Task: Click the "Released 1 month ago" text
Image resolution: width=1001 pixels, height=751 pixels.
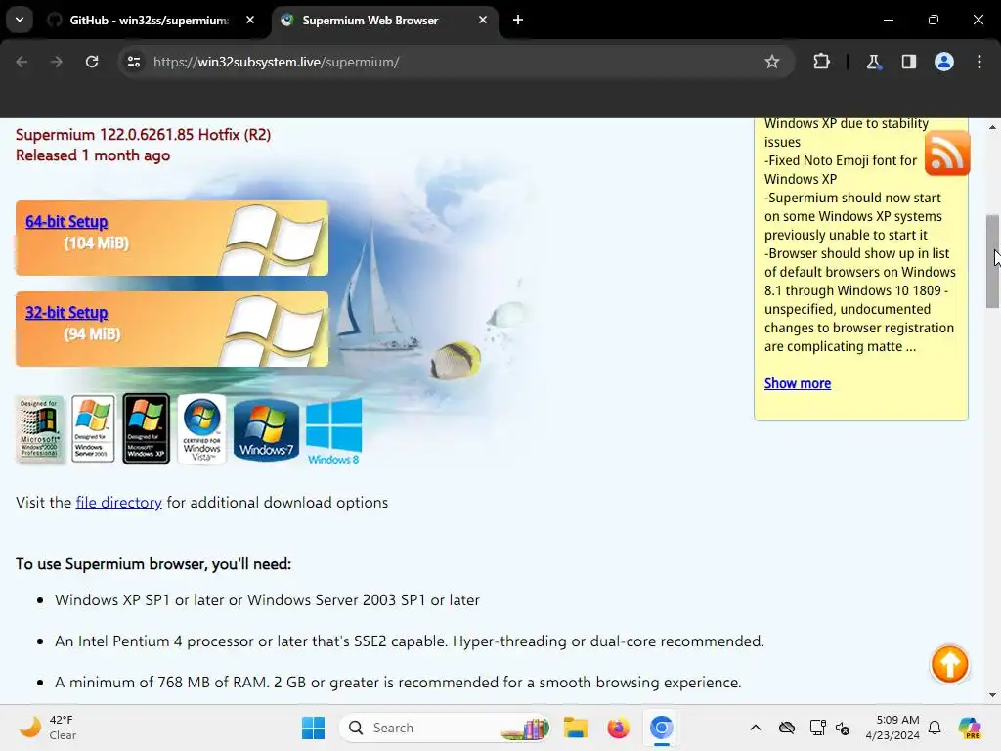Action: coord(93,155)
